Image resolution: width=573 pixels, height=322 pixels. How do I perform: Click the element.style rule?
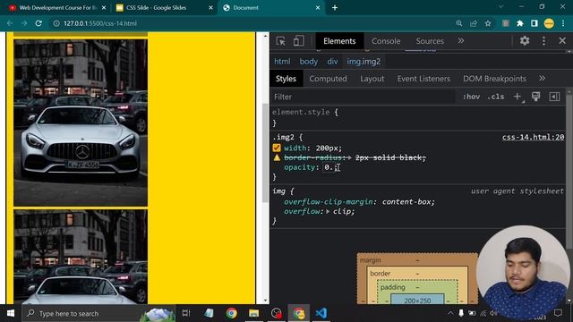click(x=301, y=112)
